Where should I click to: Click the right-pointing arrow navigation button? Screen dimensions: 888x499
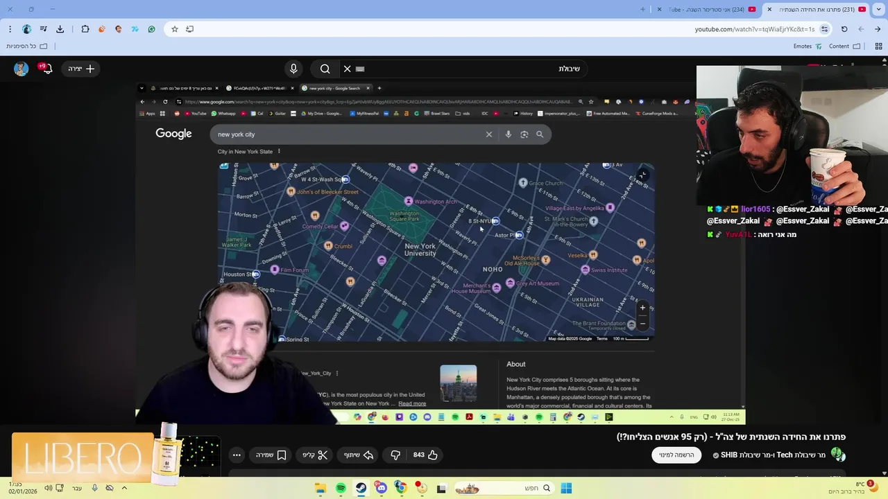878,29
